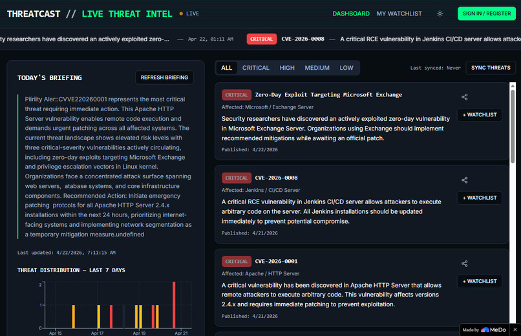Open CVE-2026-0008 in the scrolling ticker
This screenshot has width=521, height=336.
[x=303, y=39]
